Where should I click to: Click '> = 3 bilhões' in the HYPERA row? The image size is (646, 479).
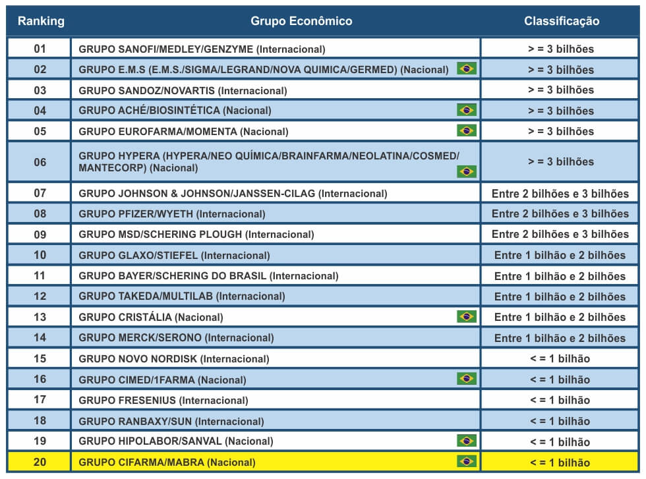[561, 161]
